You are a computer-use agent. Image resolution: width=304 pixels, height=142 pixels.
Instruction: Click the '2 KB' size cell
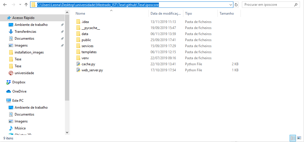click(235, 64)
